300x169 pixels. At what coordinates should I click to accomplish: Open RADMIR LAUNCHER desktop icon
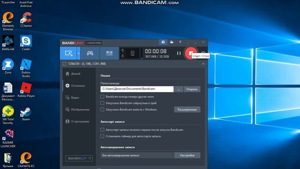(x=8, y=138)
